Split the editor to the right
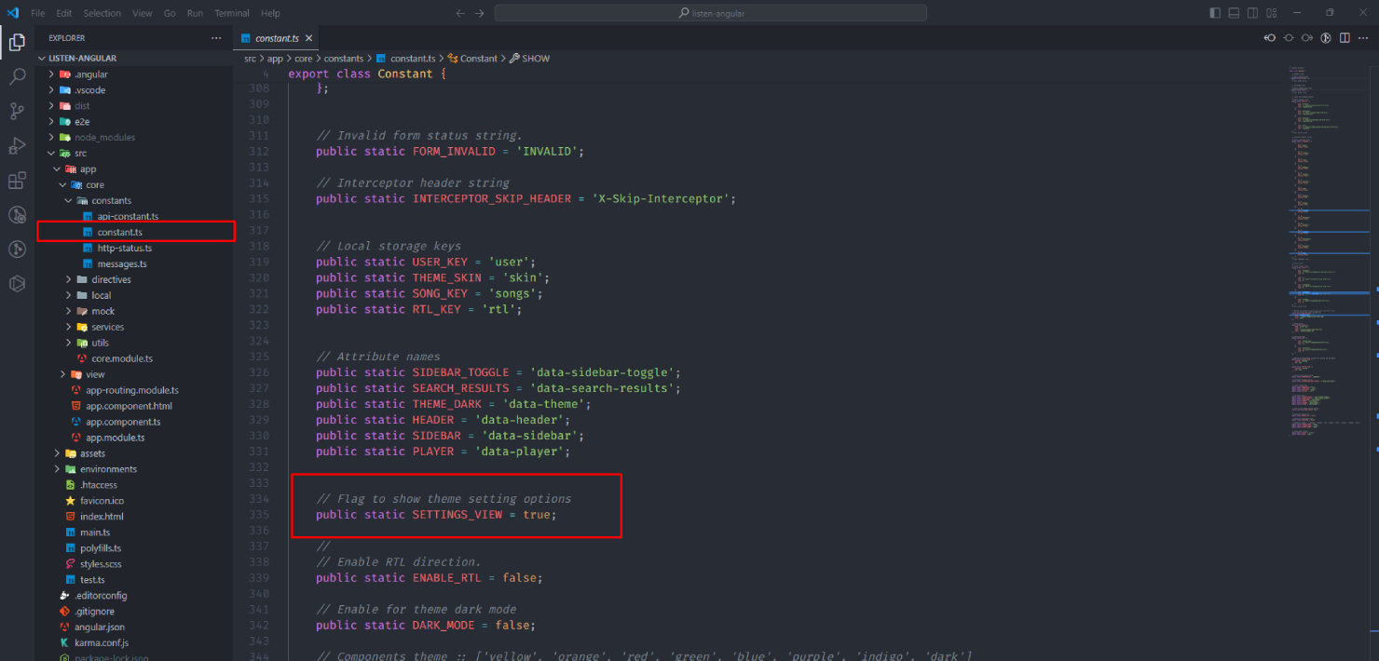Screen dimensions: 1379x661 [x=1345, y=38]
